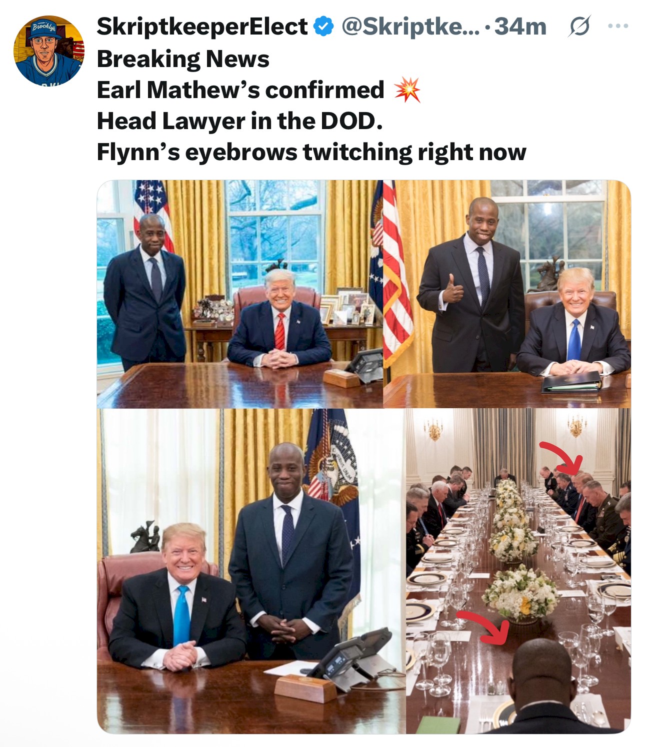
Task: Open the long dinner table photo
Action: [x=518, y=571]
